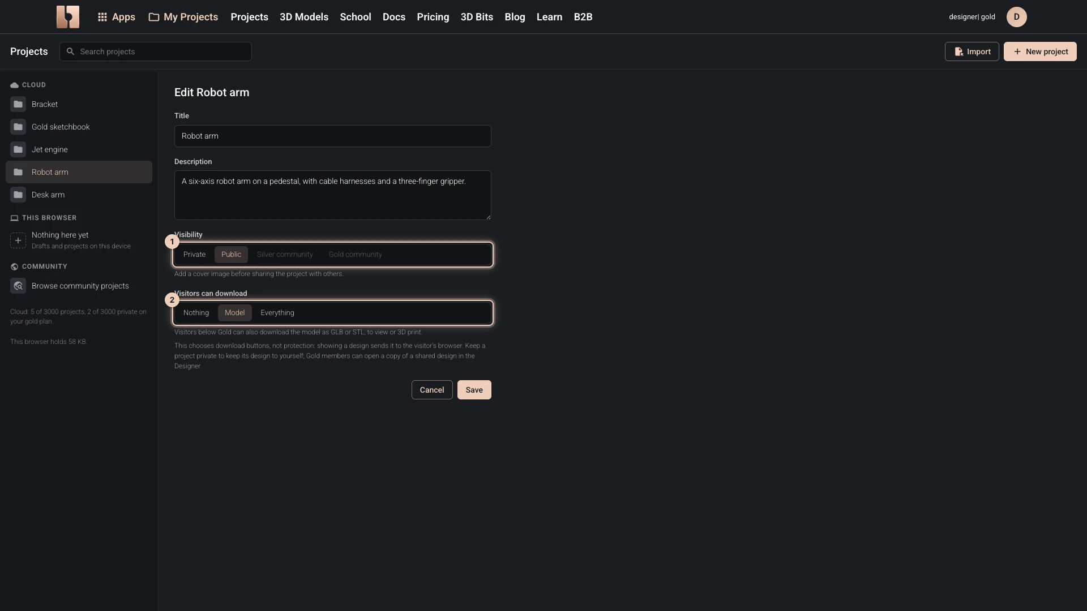Open the Gold sketchbook project
1087x611 pixels.
[x=79, y=127]
